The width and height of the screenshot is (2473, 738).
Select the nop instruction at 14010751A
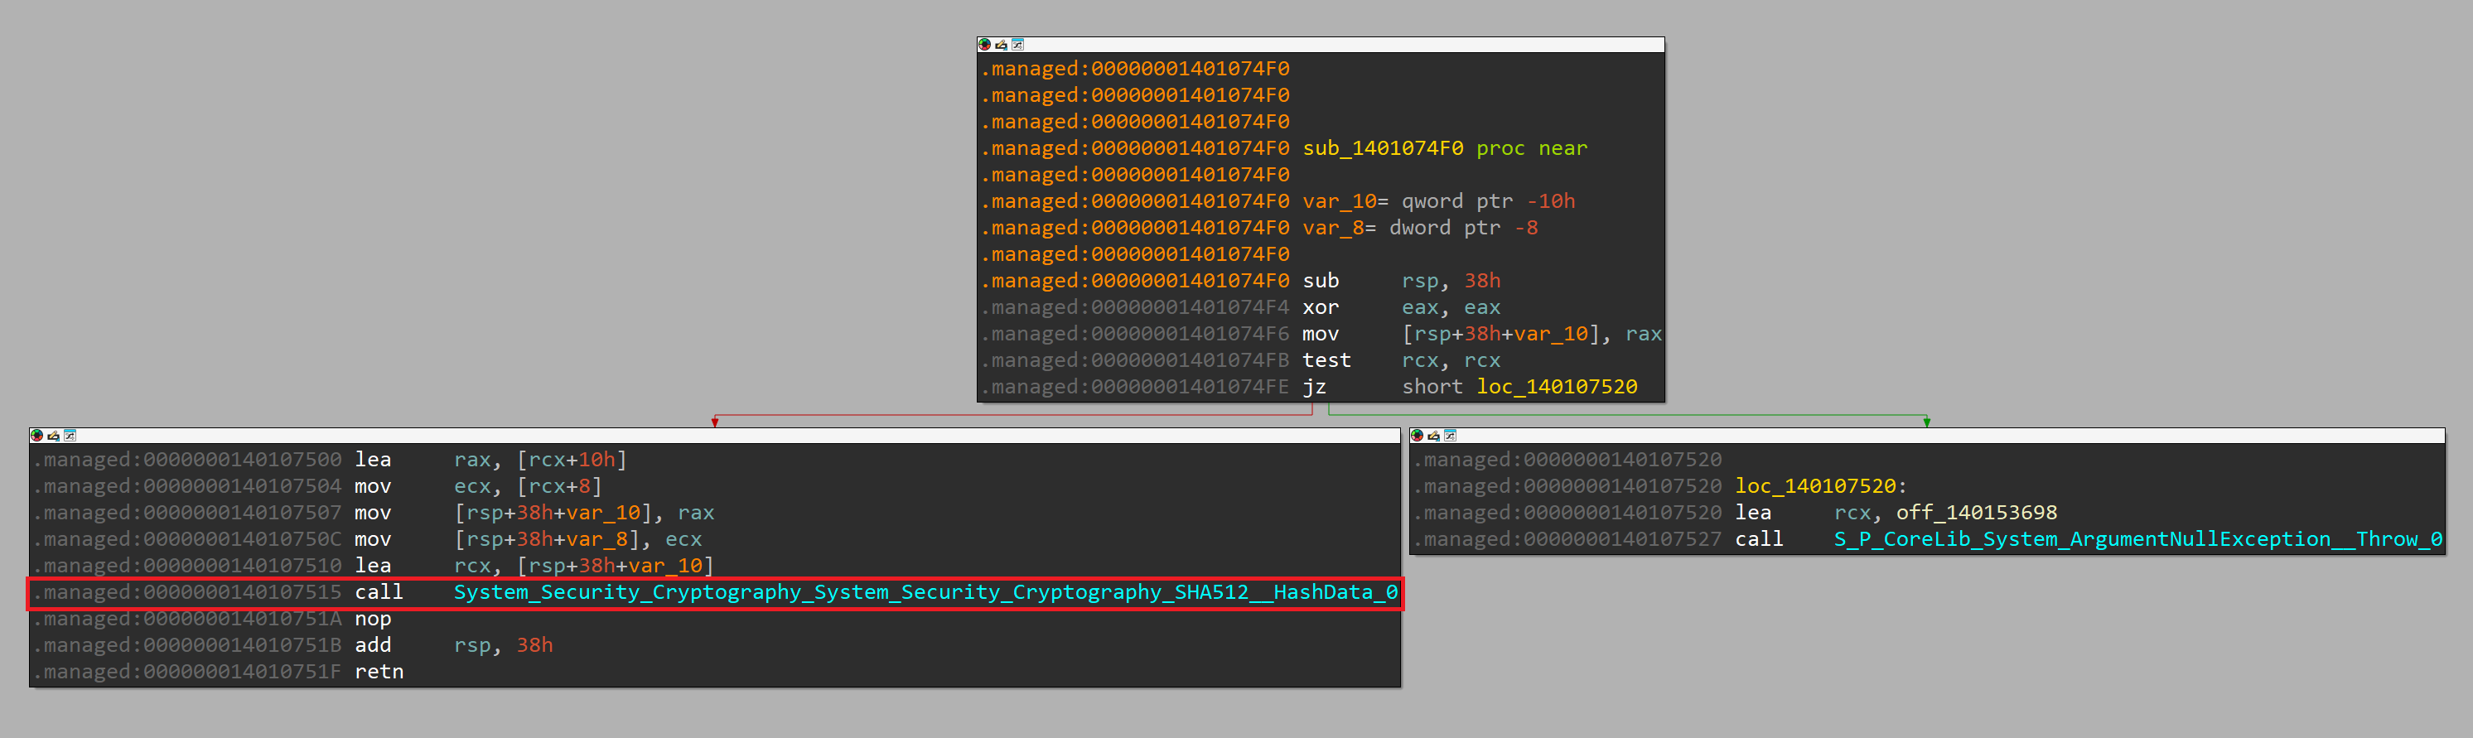click(x=374, y=619)
